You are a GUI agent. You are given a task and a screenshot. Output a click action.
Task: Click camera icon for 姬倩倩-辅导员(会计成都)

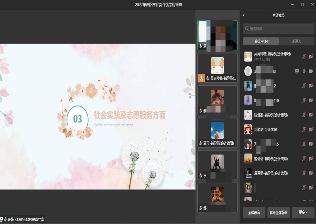[x=311, y=159]
